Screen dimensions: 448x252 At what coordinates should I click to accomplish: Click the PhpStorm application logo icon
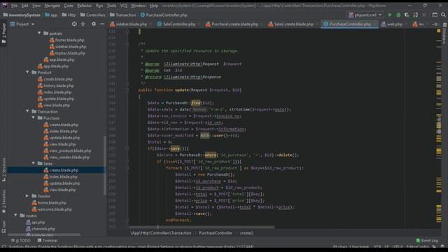tap(5, 6)
